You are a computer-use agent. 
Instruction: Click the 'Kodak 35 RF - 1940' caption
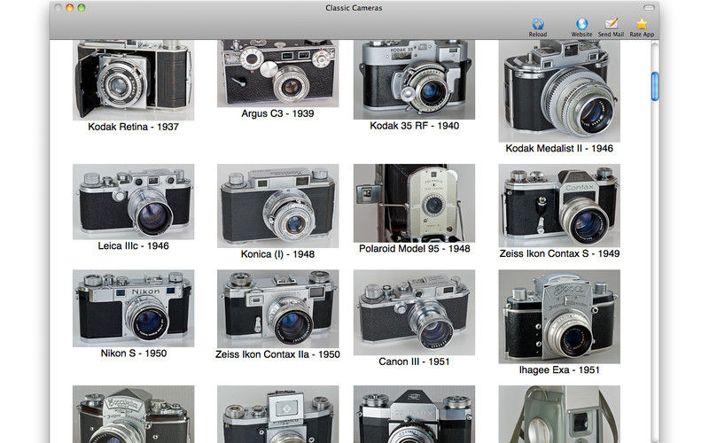[414, 126]
